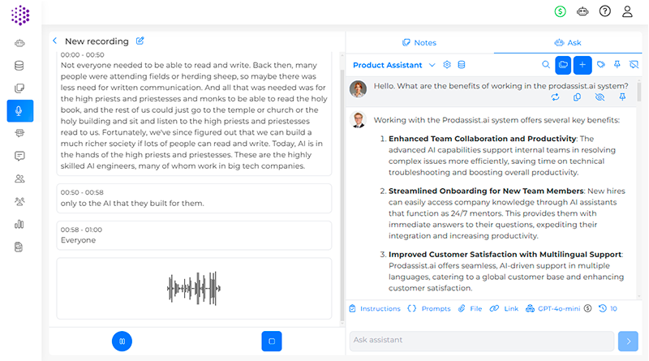Copy the user's question message
This screenshot has width=649, height=361.
point(577,97)
